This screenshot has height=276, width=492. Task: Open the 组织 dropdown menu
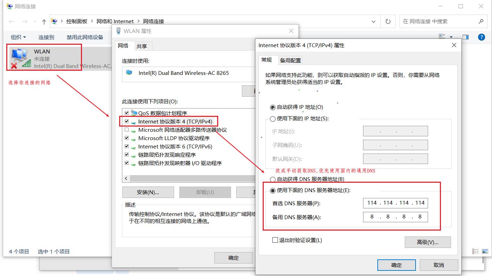tap(18, 37)
